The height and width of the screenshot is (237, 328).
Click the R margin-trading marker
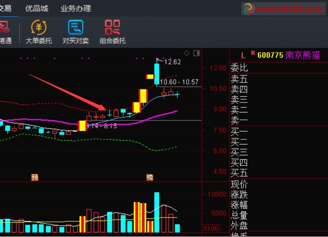click(253, 53)
